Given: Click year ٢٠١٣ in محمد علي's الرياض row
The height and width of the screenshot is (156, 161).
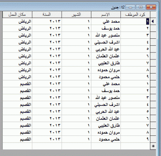Looking at the screenshot, I should coord(47,21).
